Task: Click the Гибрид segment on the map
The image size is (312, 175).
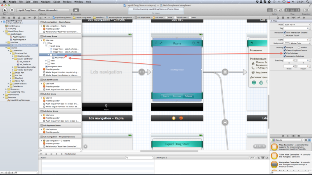Action: [188, 96]
